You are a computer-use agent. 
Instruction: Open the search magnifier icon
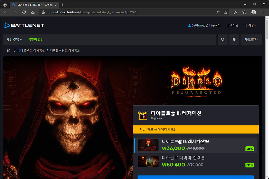pyautogui.click(x=223, y=39)
